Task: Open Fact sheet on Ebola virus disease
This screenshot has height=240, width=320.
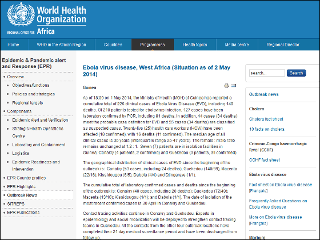Action: [281, 185]
